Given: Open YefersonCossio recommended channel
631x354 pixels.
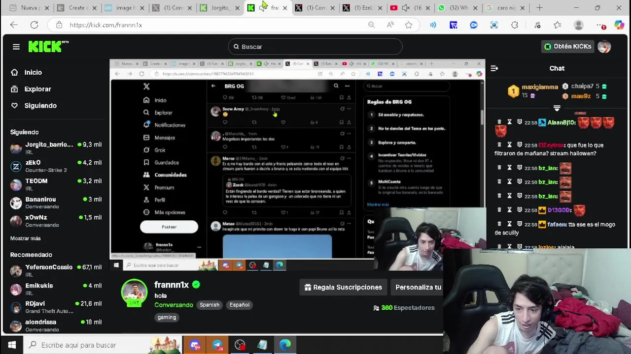Looking at the screenshot, I should point(55,270).
